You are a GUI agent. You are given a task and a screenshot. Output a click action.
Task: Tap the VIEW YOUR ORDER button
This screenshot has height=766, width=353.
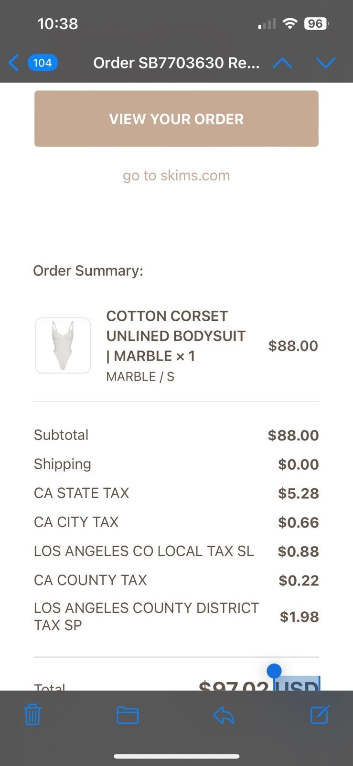(176, 119)
